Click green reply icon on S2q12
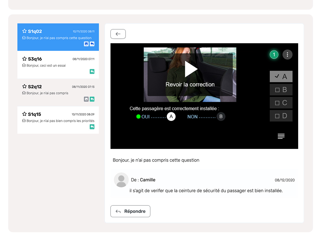The image size is (322, 242). (92, 99)
